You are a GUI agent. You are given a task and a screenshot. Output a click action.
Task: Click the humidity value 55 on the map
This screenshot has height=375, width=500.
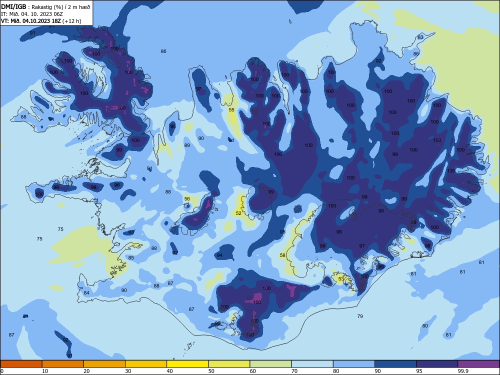231,109
